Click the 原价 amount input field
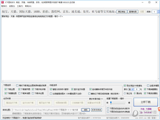Image resolution: width=160 pixels, height=120 pixels. tap(137, 89)
